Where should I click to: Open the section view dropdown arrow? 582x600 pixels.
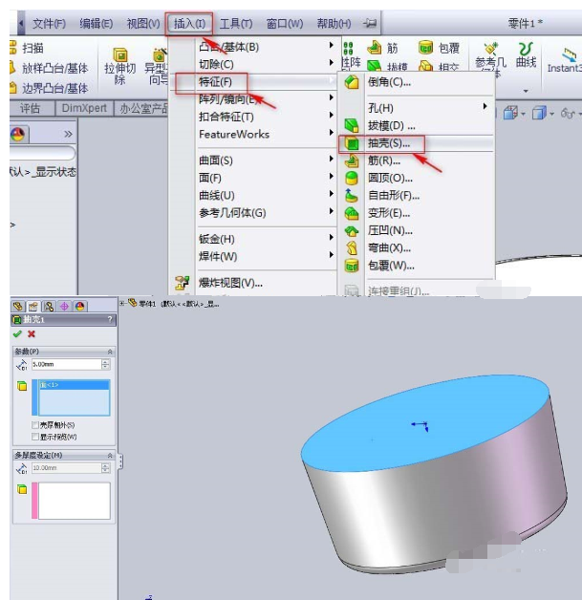pyautogui.click(x=523, y=114)
